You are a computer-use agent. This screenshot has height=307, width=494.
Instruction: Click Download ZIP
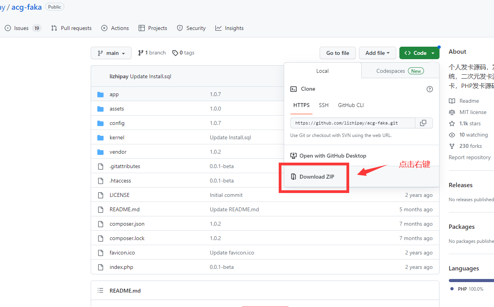coord(316,177)
